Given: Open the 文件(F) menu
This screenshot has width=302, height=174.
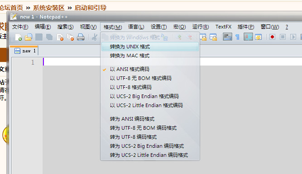Looking at the screenshot, I should pos(20,27).
